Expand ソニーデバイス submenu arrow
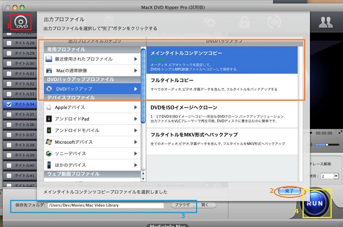 pyautogui.click(x=135, y=153)
